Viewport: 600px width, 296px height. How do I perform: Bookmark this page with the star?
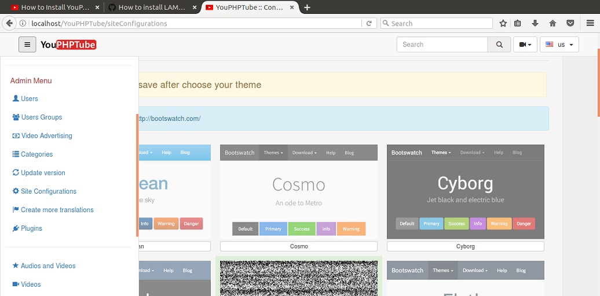[503, 23]
